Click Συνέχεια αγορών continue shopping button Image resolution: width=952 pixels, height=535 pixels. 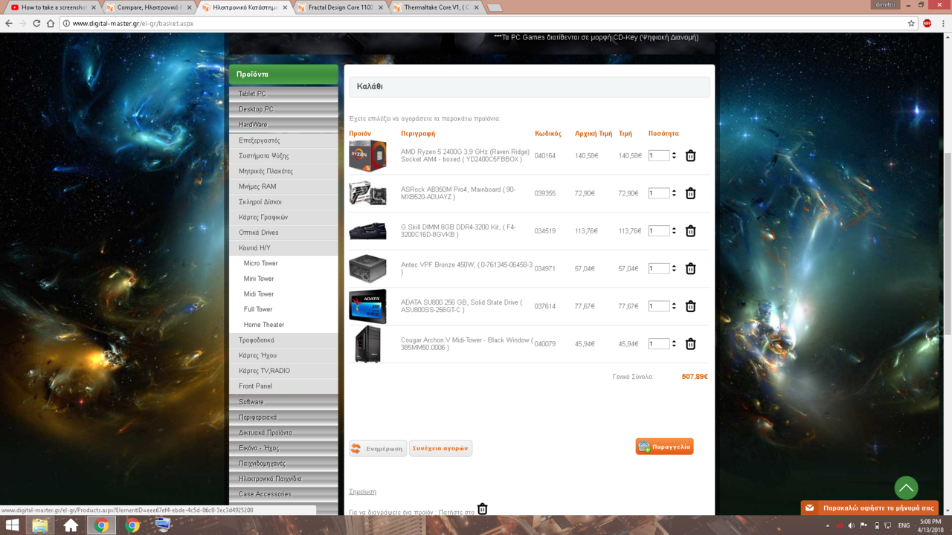tap(440, 448)
